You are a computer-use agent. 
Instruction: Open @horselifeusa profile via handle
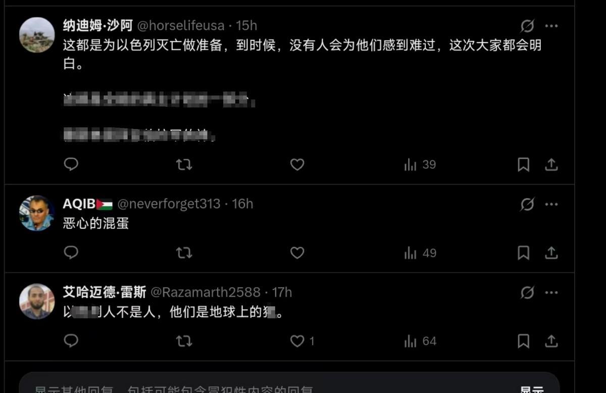[x=181, y=25]
